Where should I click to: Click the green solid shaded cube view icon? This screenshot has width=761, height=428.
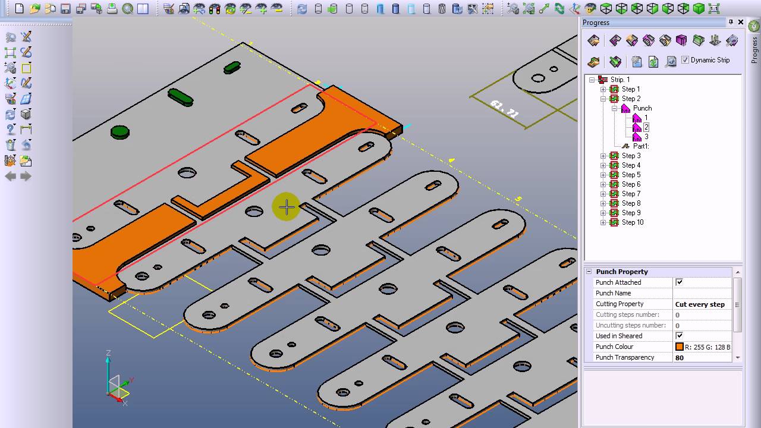tap(699, 8)
